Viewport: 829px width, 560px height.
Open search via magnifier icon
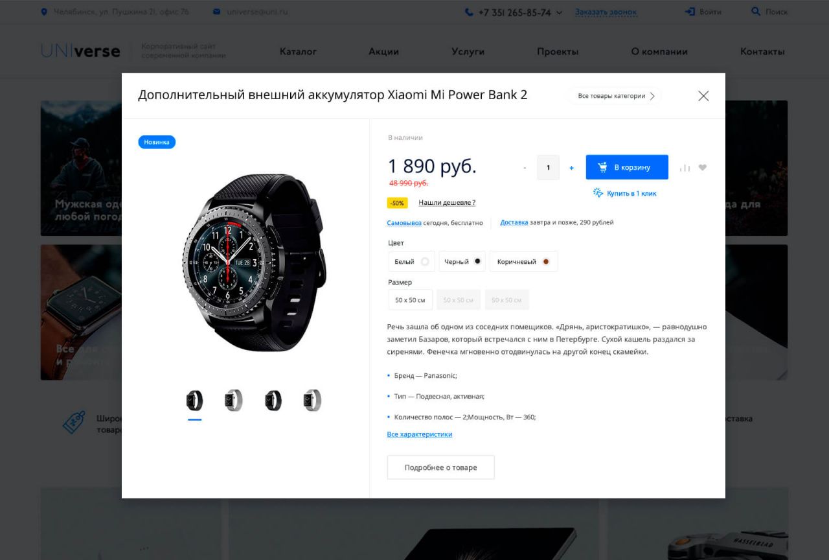click(755, 12)
